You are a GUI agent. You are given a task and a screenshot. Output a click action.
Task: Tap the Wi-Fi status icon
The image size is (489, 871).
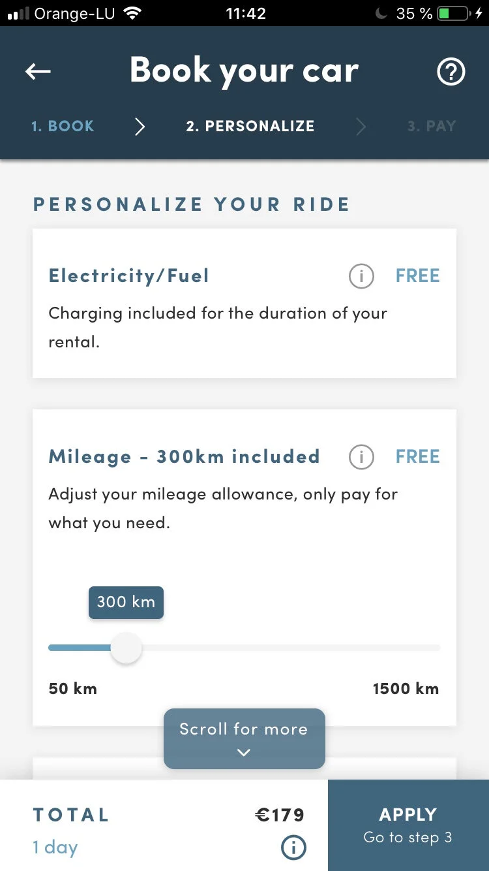point(133,13)
